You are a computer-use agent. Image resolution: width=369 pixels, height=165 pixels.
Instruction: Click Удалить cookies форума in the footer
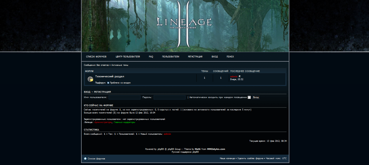[250, 159]
